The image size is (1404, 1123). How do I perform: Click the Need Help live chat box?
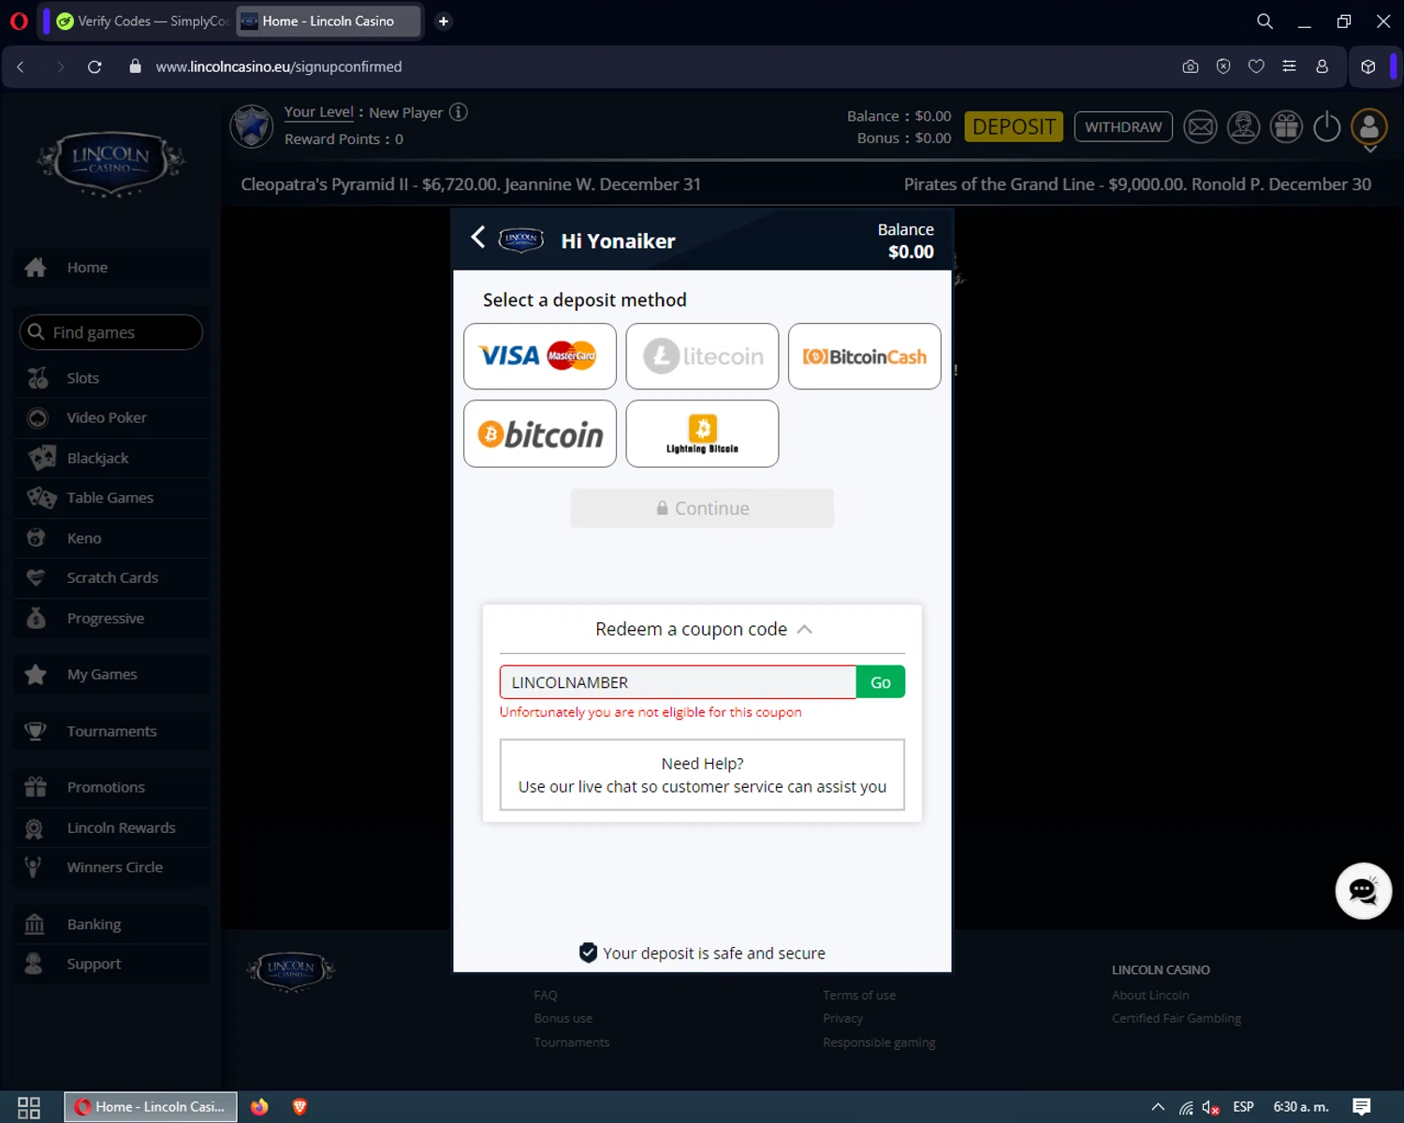(x=702, y=775)
